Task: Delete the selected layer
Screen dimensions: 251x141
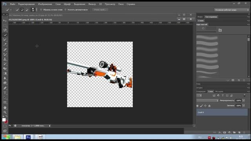Action: coord(244,132)
